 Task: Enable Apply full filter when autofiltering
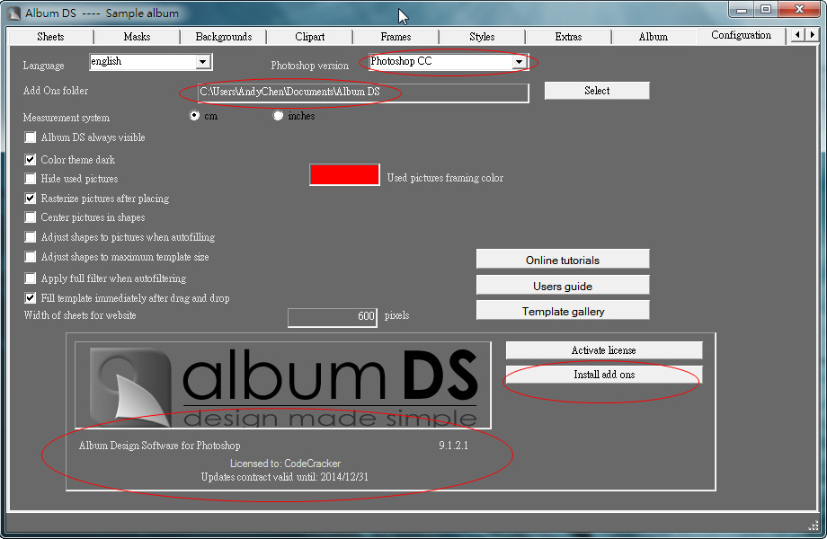(30, 278)
